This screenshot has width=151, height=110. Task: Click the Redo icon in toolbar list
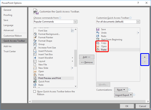pos(98,36)
